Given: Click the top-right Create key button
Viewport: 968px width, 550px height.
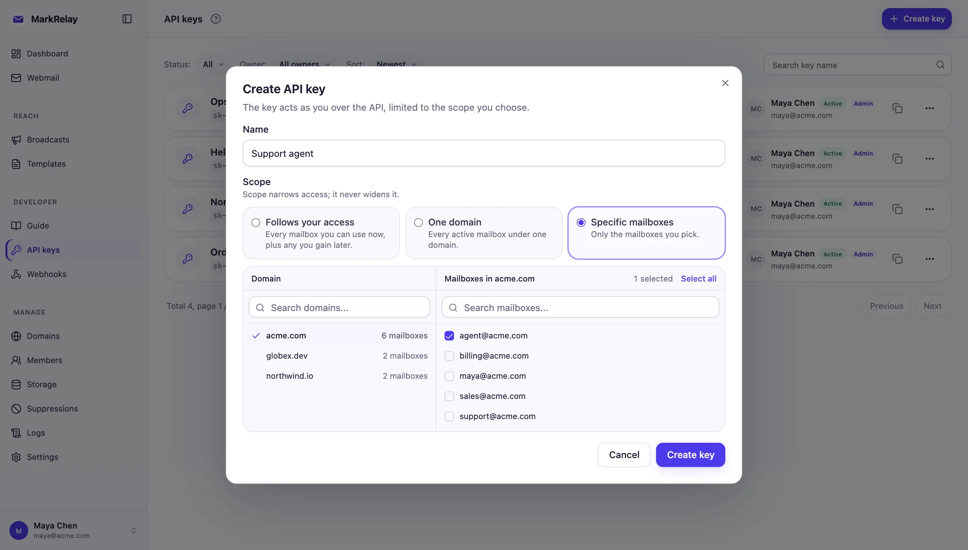Looking at the screenshot, I should click(x=916, y=19).
